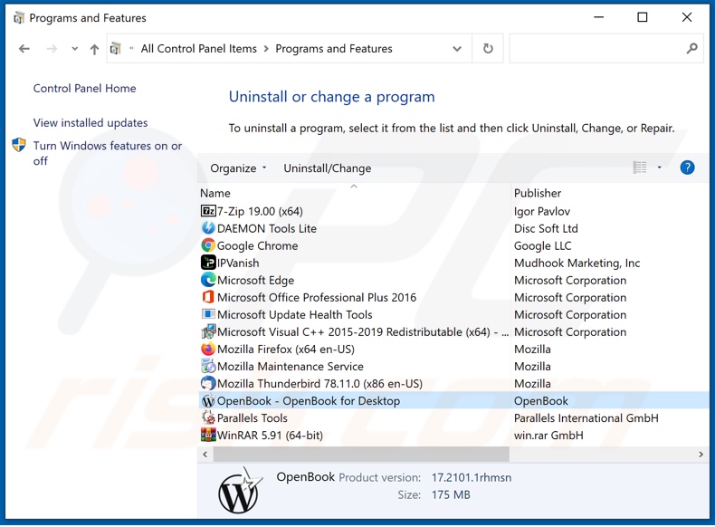Viewport: 715px width, 527px height.
Task: Click the refresh address bar button
Action: click(488, 48)
